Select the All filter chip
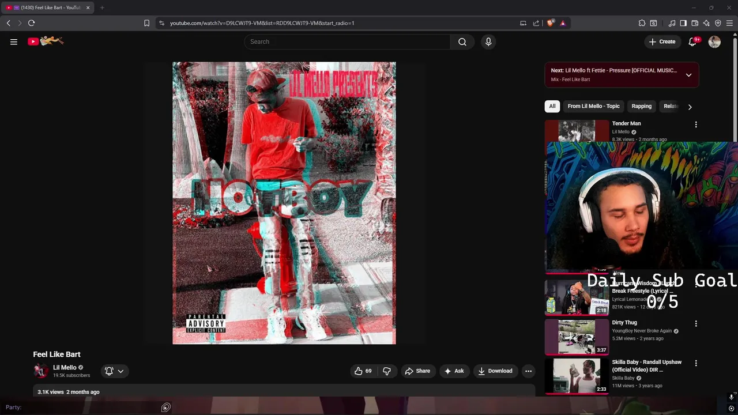 coord(552,106)
